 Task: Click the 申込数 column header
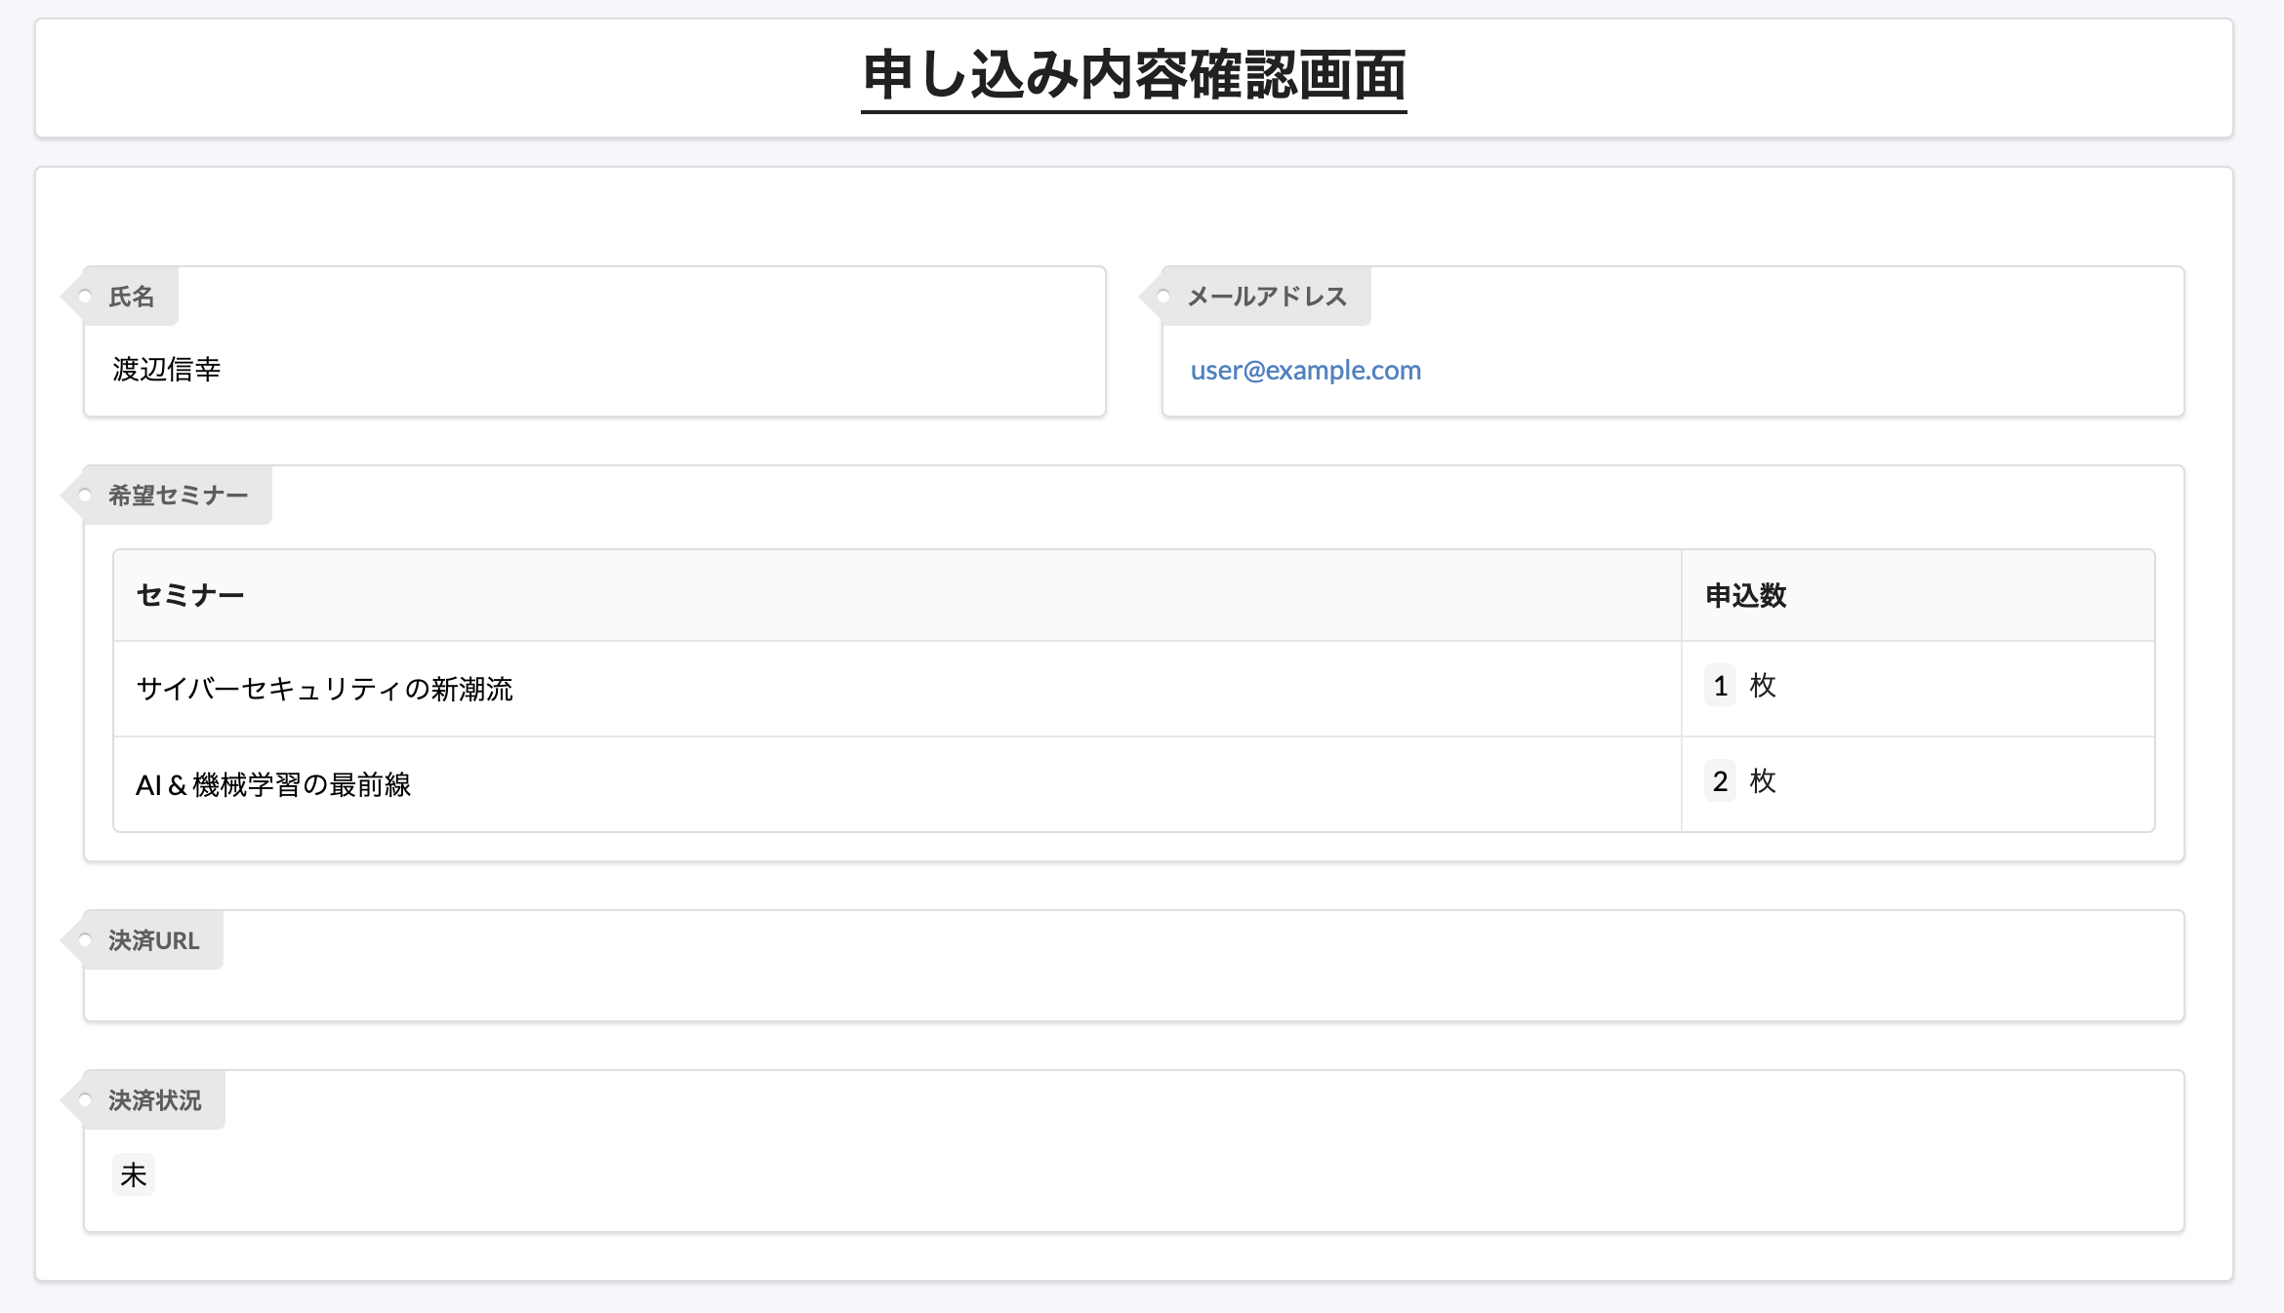pyautogui.click(x=1744, y=595)
